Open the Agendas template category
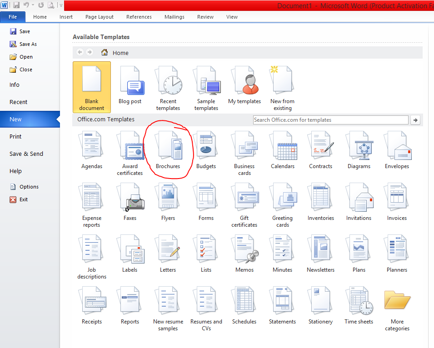 [x=92, y=150]
